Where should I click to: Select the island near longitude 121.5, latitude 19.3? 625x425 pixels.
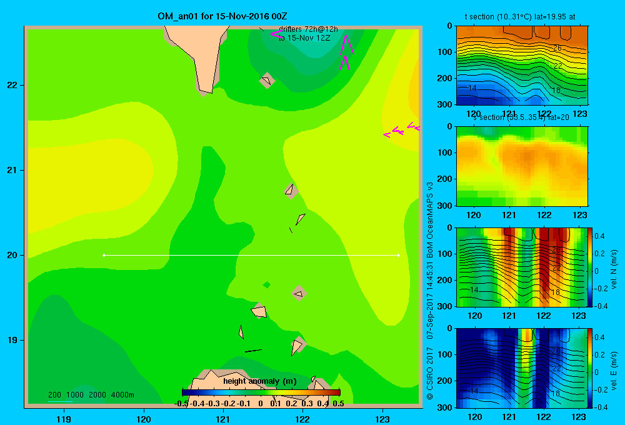coord(259,311)
